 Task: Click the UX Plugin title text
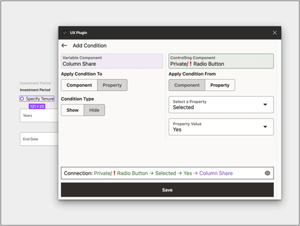(x=78, y=33)
